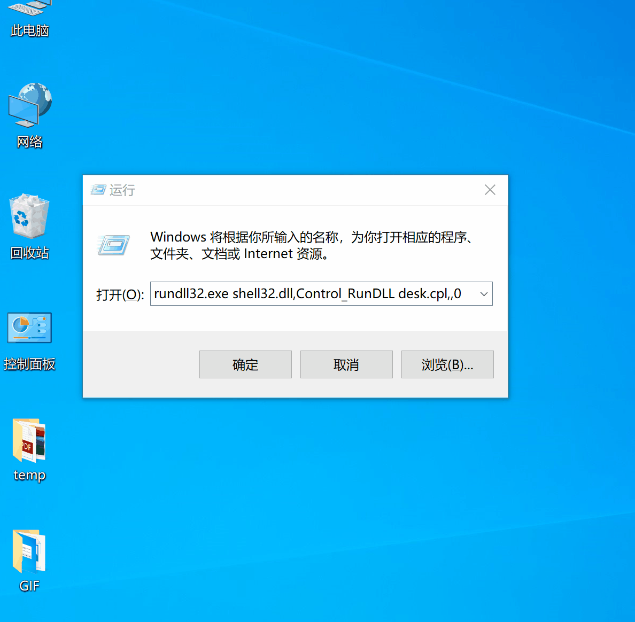Open the file browser via 浏览(B)...
Screen dimensions: 635x622
[x=447, y=364]
